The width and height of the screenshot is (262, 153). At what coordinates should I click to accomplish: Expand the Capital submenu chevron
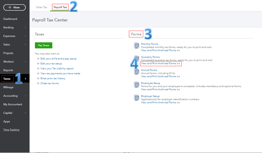pyautogui.click(x=25, y=113)
